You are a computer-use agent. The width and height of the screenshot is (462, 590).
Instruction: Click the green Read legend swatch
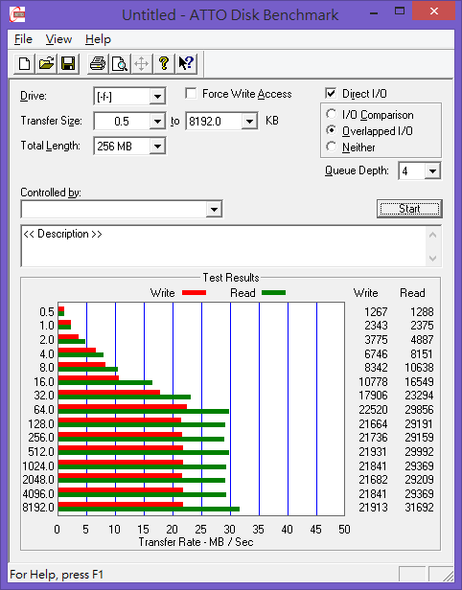click(274, 292)
